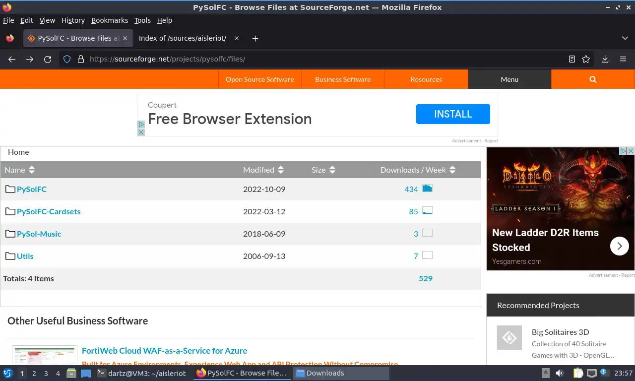Click the site padlock security icon
635x381 pixels.
(81, 59)
